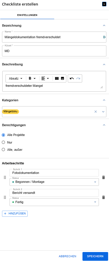Close the Checkliste erstellen dialog
Screen dimensions: 109x261
pos(104,4)
